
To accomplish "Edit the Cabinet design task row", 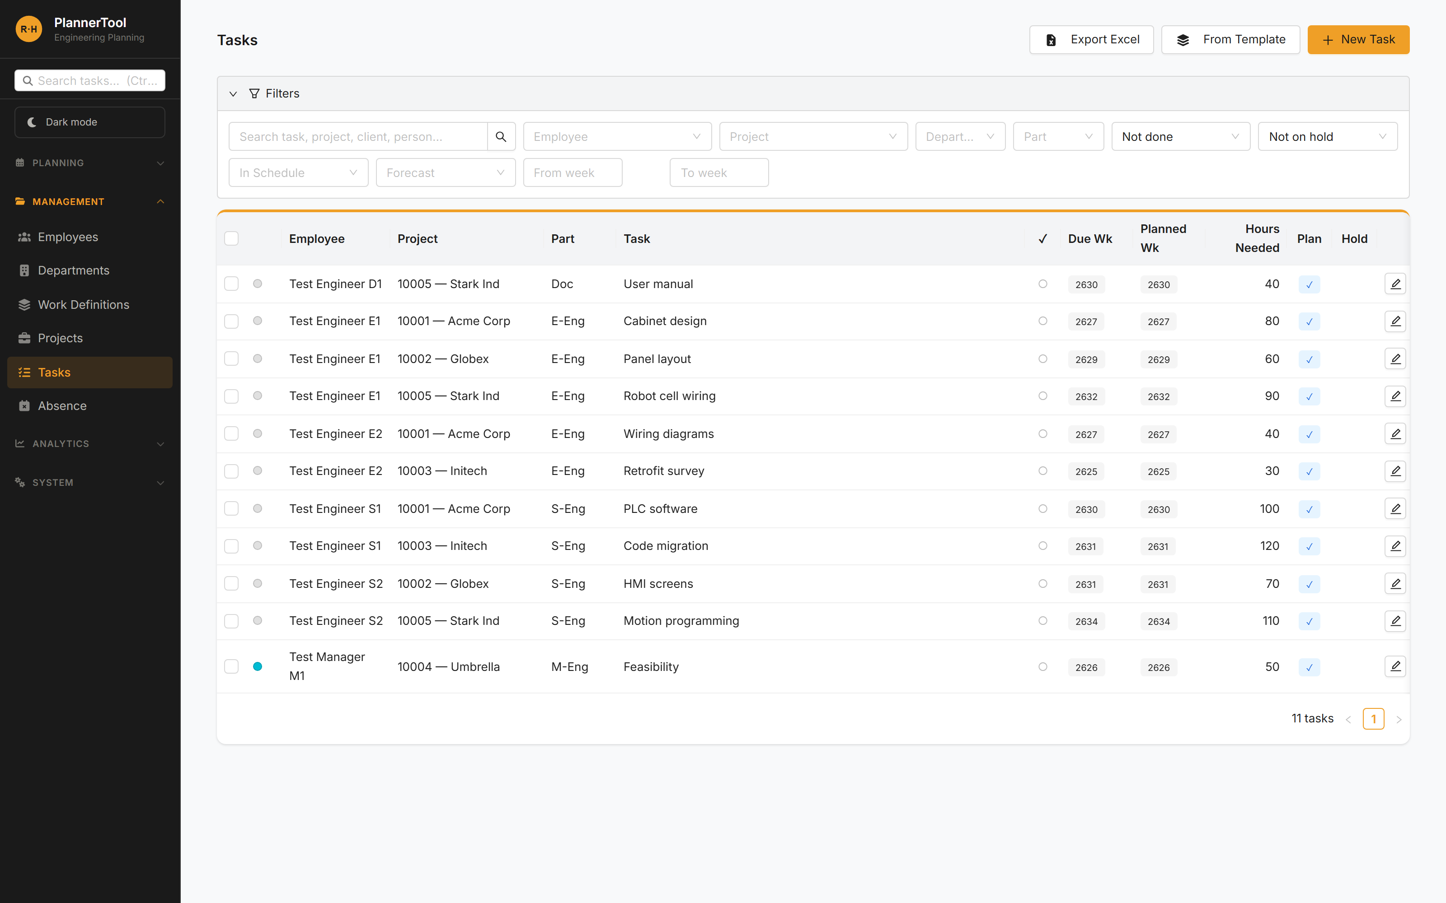I will tap(1394, 321).
